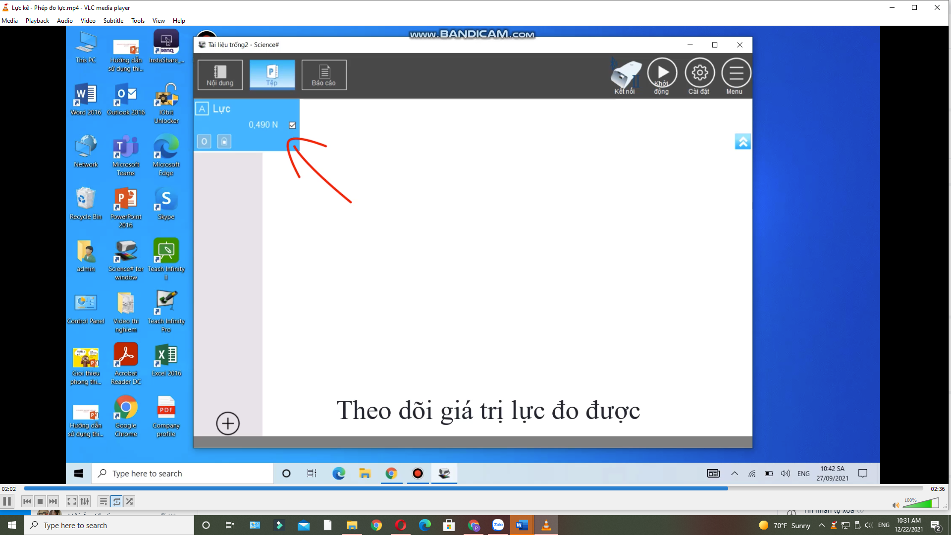Stop playback in VLC
Image resolution: width=951 pixels, height=535 pixels.
(x=40, y=501)
